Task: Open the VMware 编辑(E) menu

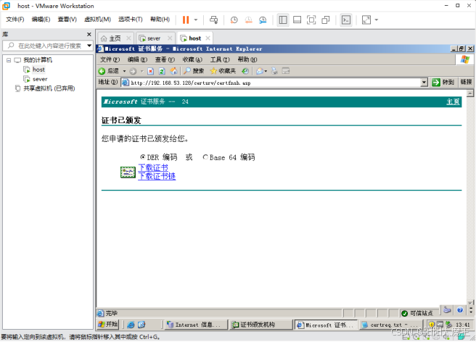Action: pyautogui.click(x=41, y=20)
